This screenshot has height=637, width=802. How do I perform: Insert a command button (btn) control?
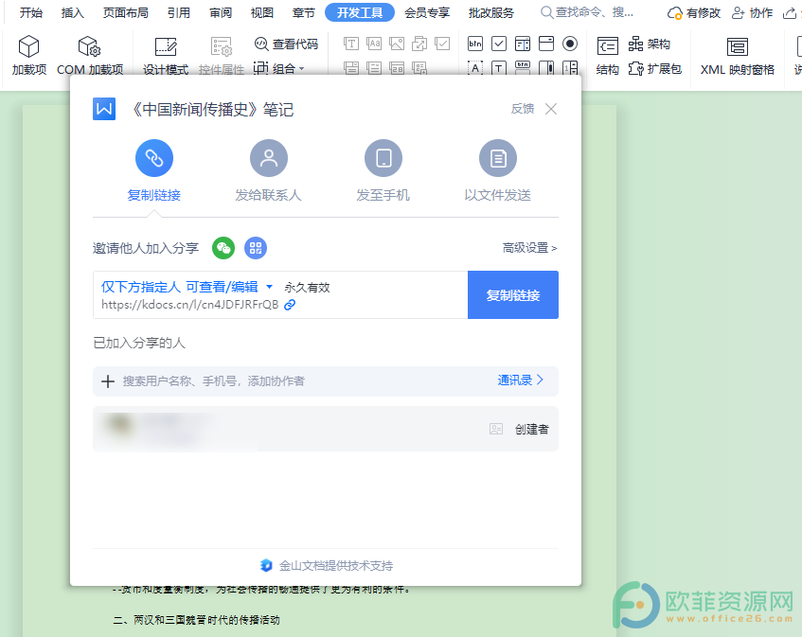tap(475, 44)
